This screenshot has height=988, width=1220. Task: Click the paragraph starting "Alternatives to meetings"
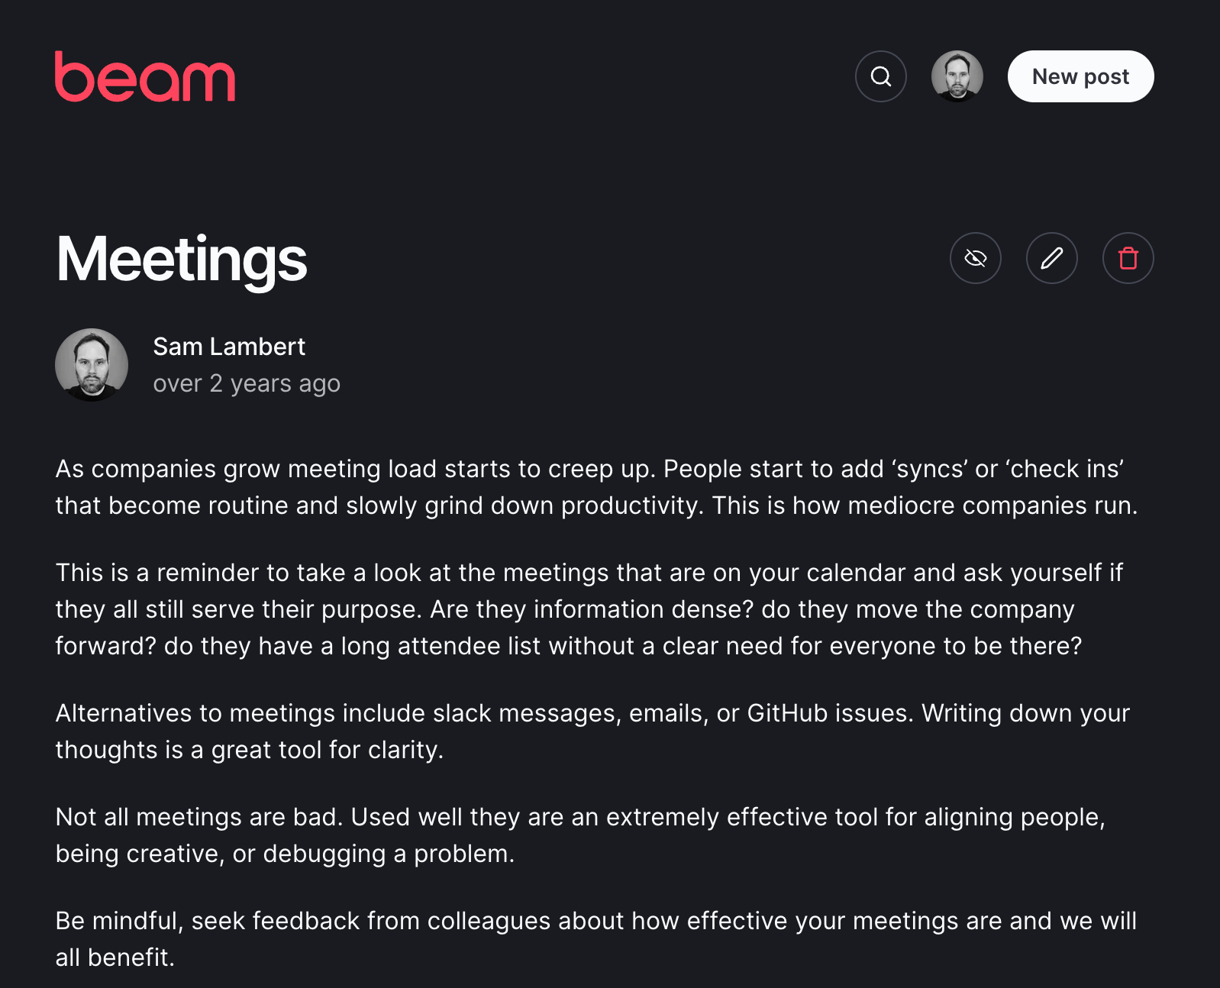[x=592, y=731]
